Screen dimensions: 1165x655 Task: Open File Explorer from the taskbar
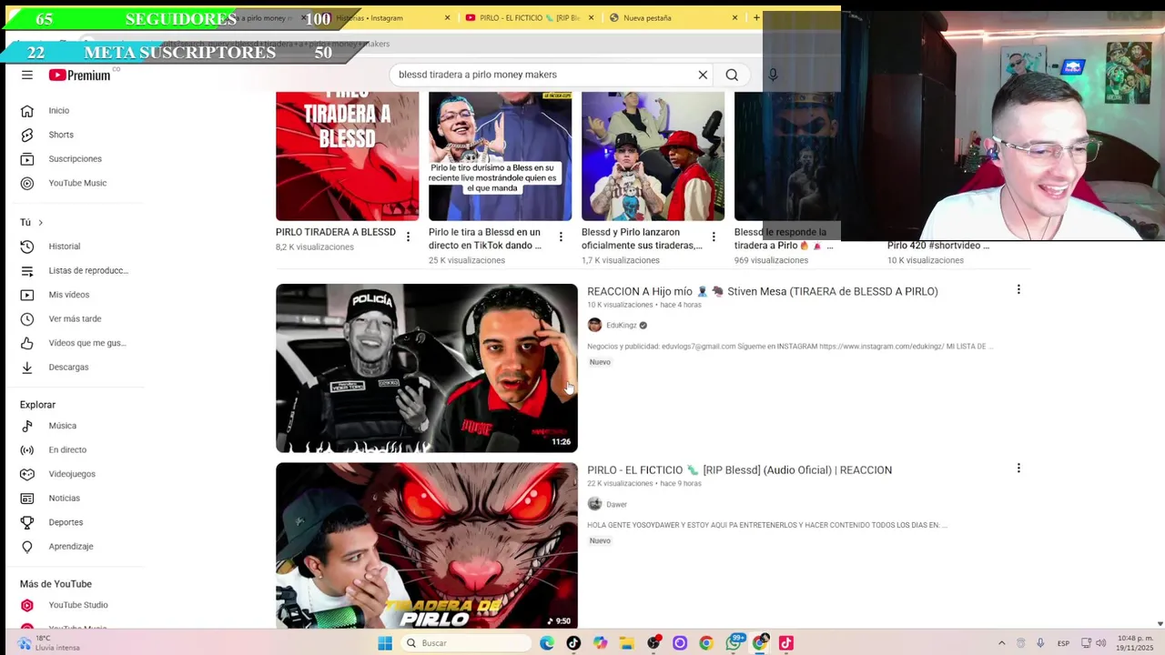tap(626, 643)
